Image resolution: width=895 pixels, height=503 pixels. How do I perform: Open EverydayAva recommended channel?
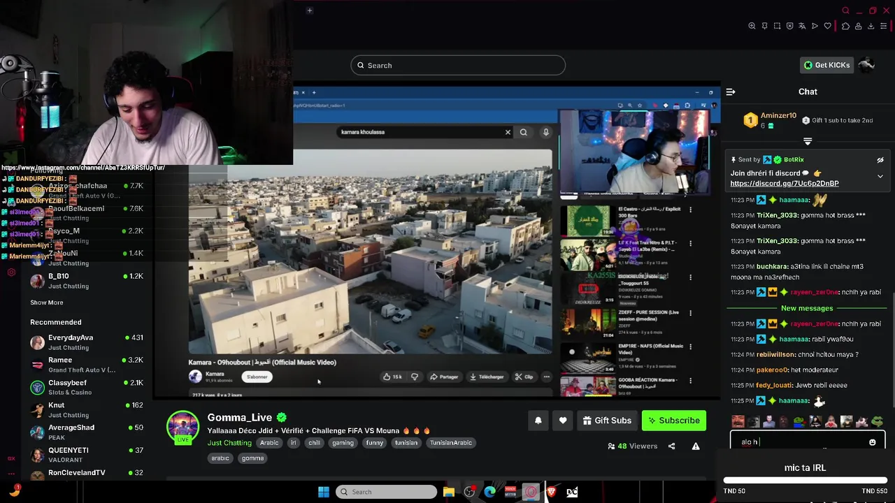[x=87, y=342]
